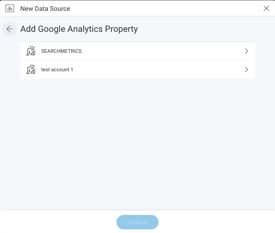Viewport: 275px width, 233px height.
Task: Expand SEARCHMETRICS using its right chevron
Action: (x=246, y=51)
